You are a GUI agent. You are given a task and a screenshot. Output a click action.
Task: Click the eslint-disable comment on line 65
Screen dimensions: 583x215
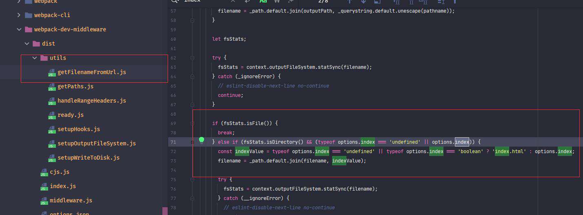coord(273,86)
